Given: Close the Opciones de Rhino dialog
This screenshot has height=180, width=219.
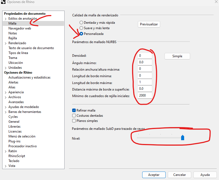Looking at the screenshot, I should 216,1.
